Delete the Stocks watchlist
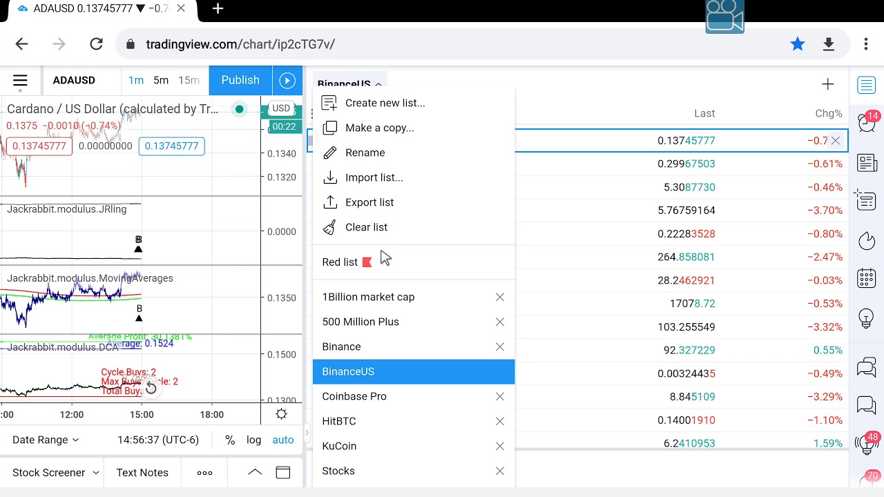Viewport: 884px width, 497px height. [x=500, y=471]
